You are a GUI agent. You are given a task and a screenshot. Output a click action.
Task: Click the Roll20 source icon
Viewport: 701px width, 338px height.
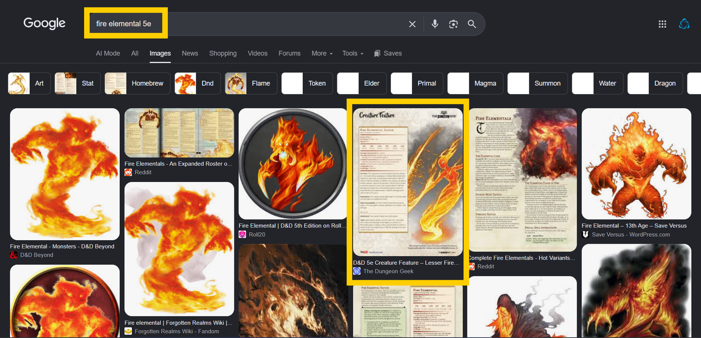242,235
